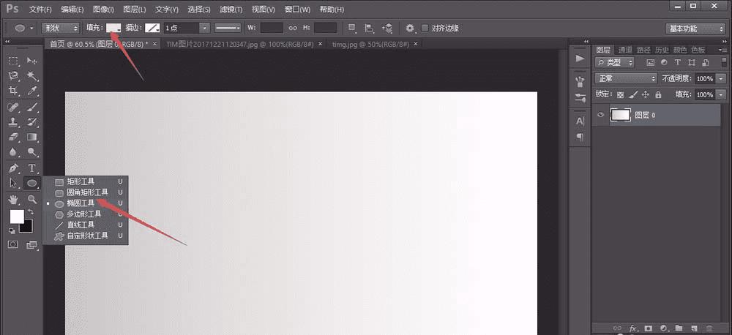Select the Healing Brush tool
732x335 pixels.
(x=13, y=108)
